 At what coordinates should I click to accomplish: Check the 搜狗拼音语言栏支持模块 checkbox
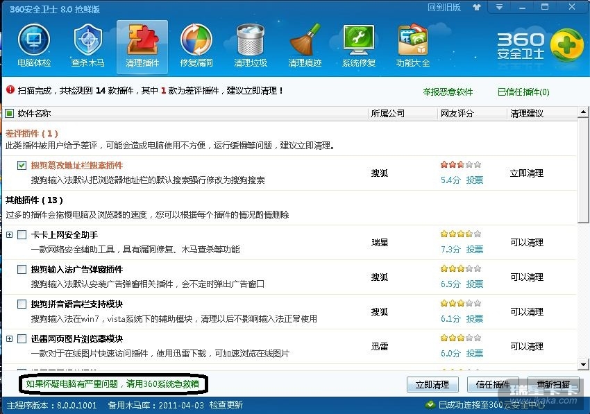pos(22,304)
